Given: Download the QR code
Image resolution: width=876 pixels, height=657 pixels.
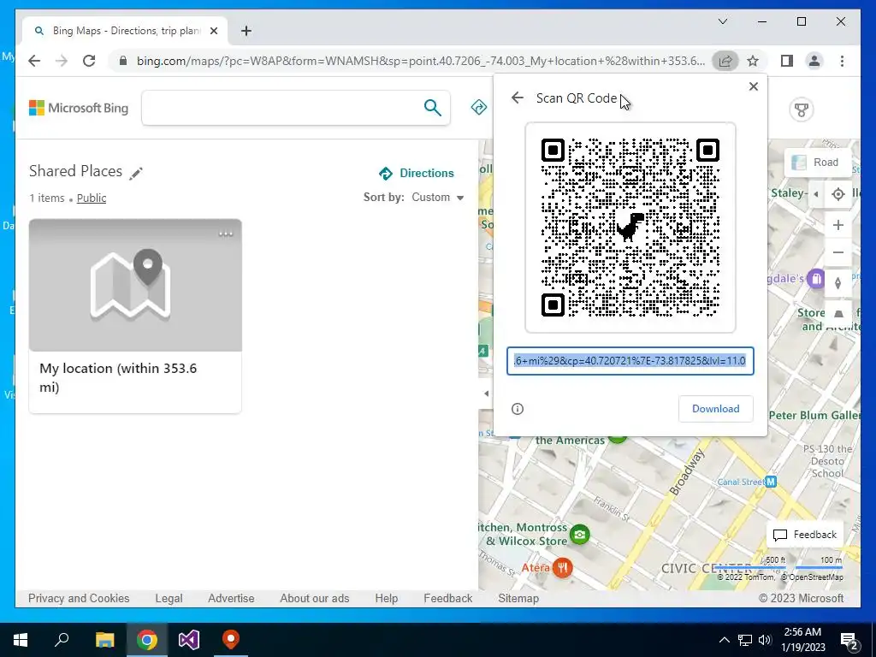Looking at the screenshot, I should (x=716, y=409).
